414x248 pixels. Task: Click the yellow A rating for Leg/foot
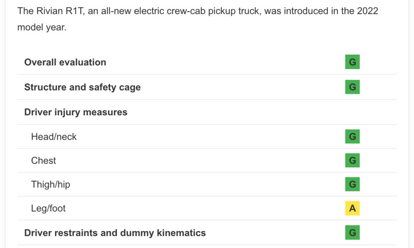[352, 208]
